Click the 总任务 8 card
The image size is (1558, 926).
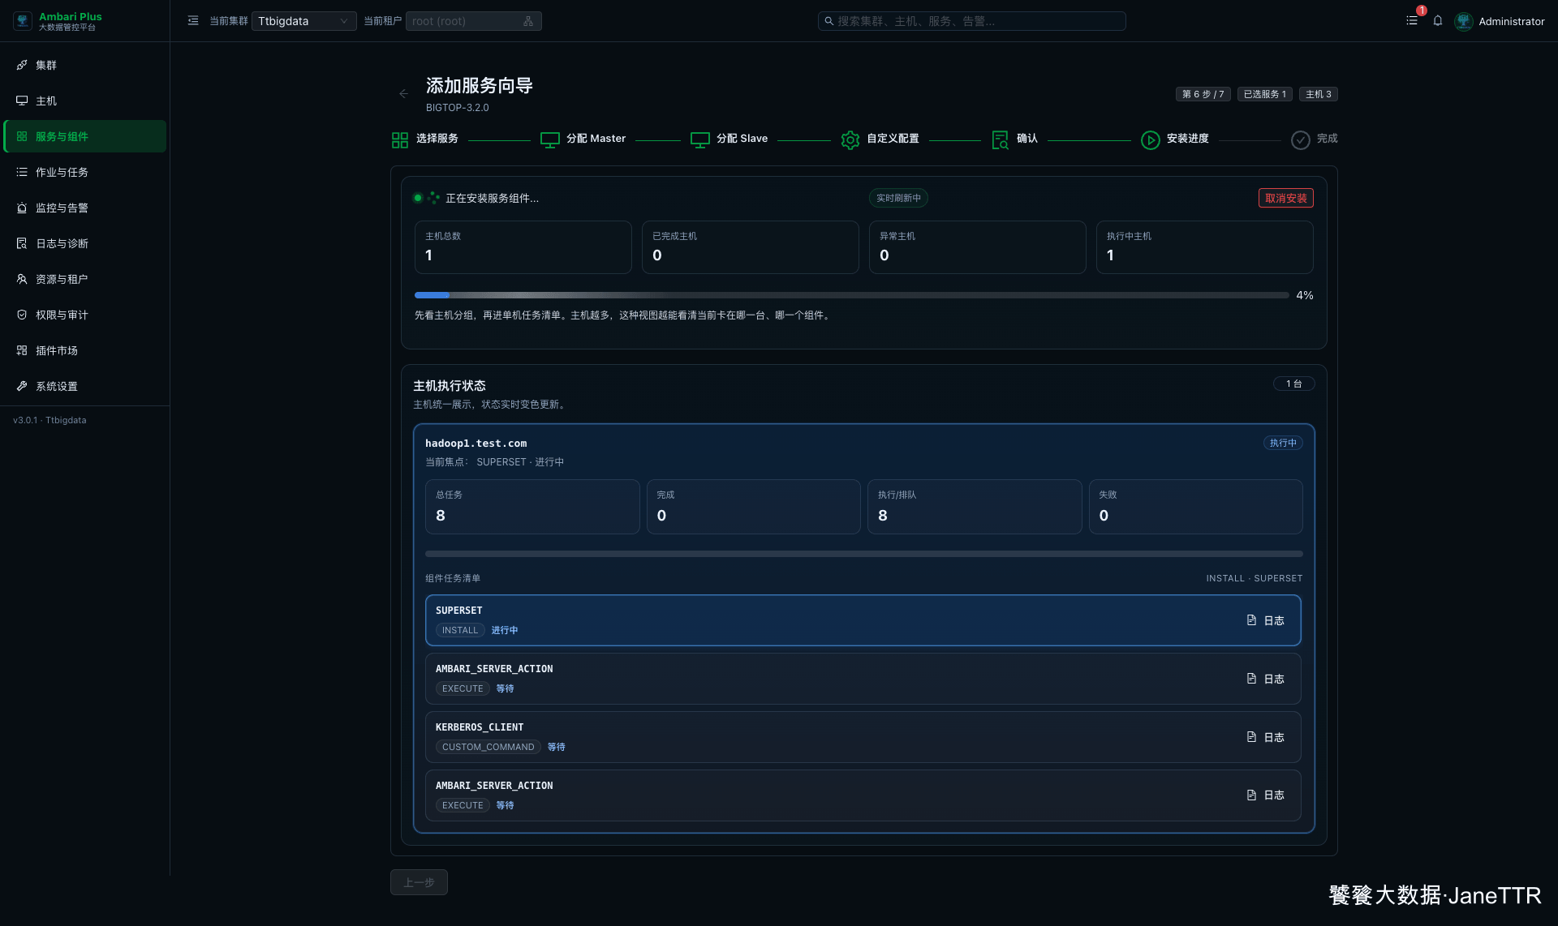[x=532, y=507]
